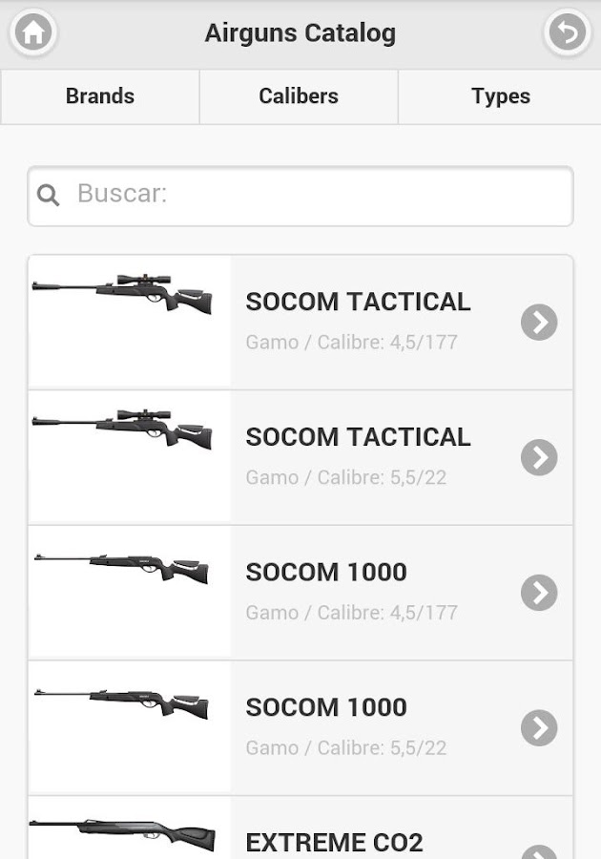This screenshot has height=859, width=601.
Task: Select the Types tab
Action: (x=500, y=96)
